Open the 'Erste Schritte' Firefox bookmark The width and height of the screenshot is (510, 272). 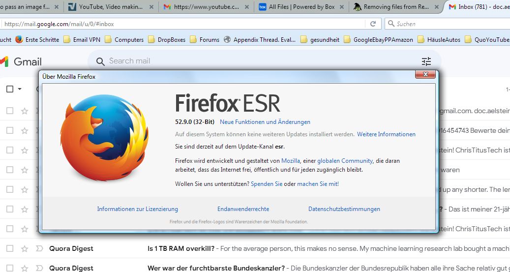pyautogui.click(x=37, y=40)
